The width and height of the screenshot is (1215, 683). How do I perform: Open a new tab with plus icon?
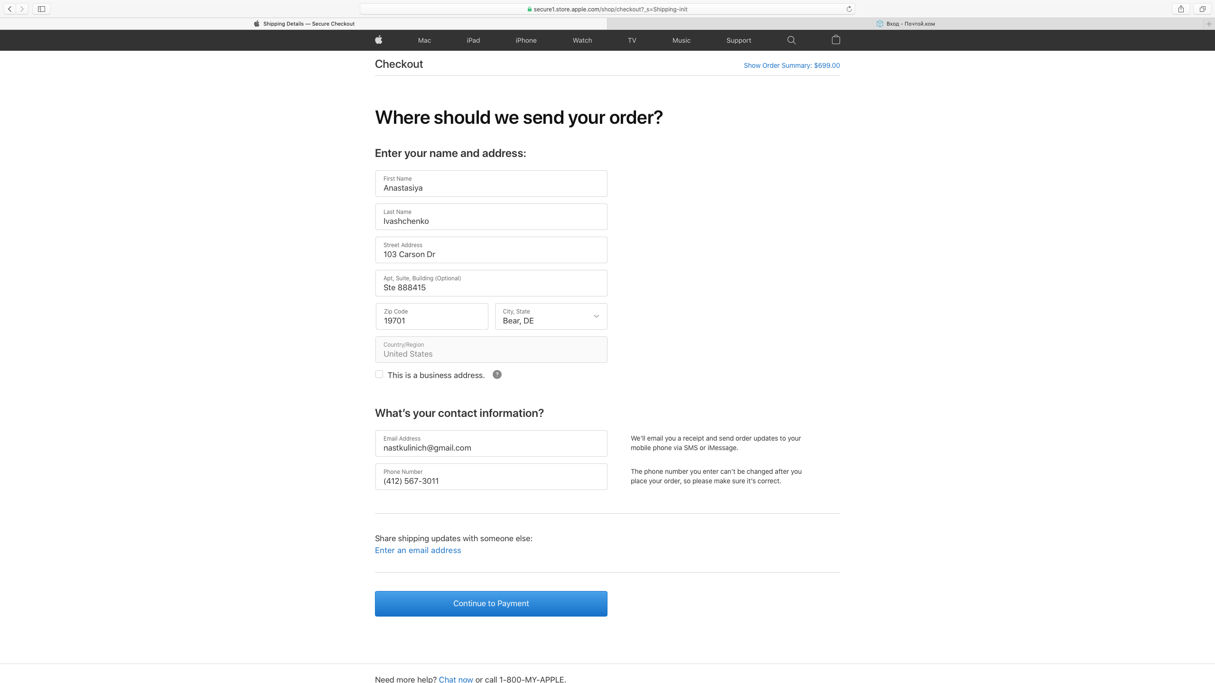pyautogui.click(x=1209, y=24)
